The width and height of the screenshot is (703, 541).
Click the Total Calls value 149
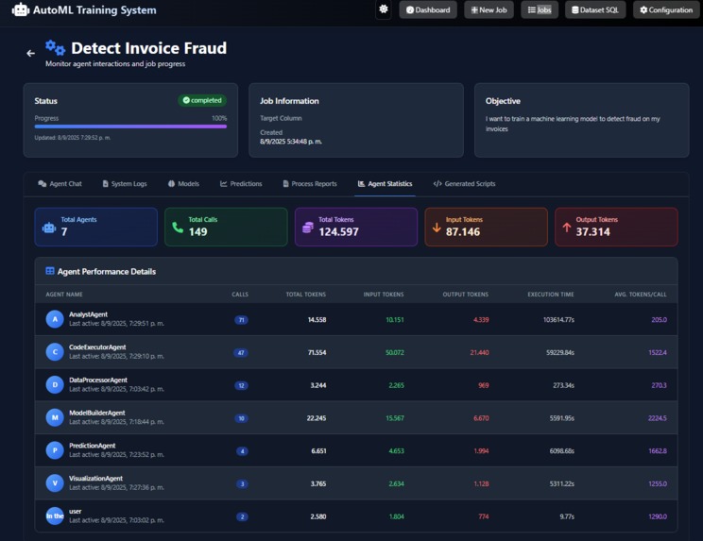tap(197, 231)
